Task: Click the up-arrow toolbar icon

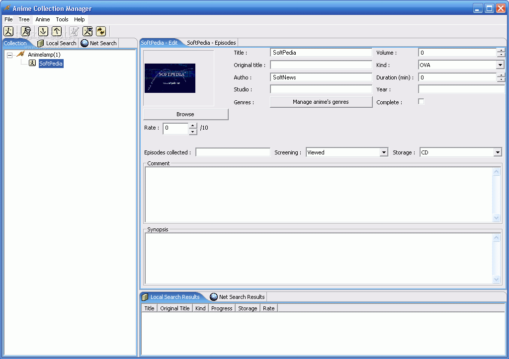Action: click(x=57, y=31)
